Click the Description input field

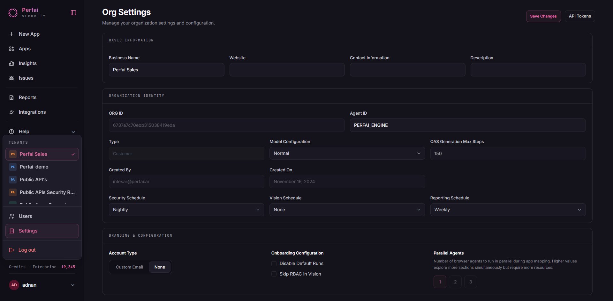point(528,70)
